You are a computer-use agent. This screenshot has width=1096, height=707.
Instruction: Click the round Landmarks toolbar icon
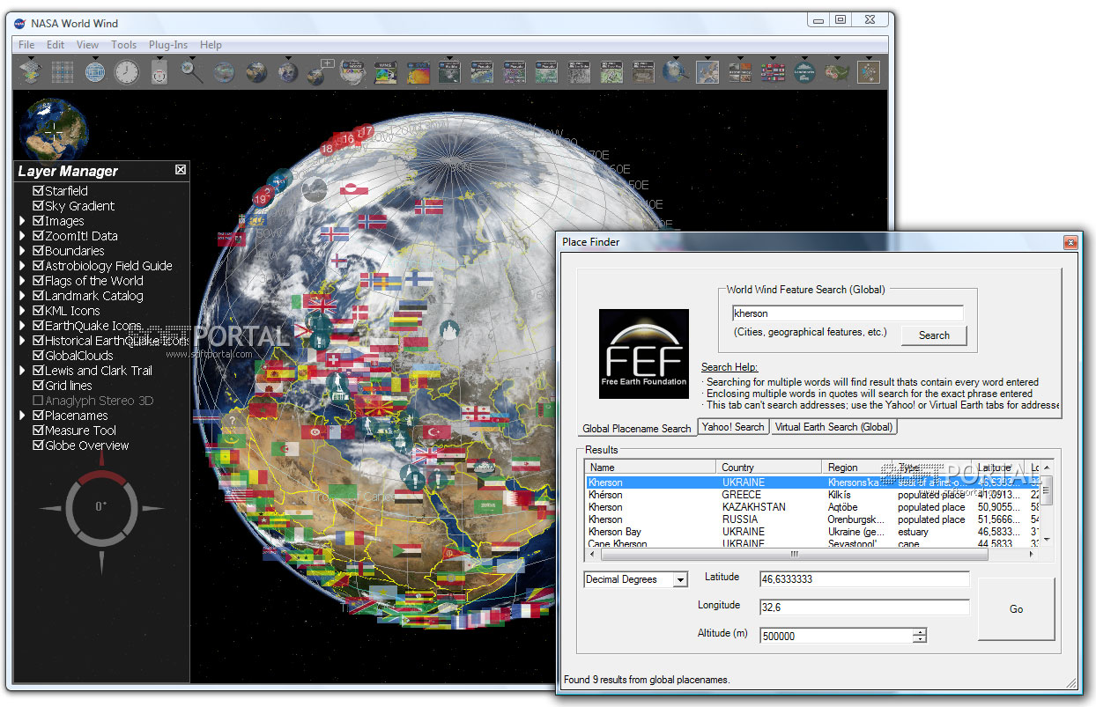[x=803, y=71]
